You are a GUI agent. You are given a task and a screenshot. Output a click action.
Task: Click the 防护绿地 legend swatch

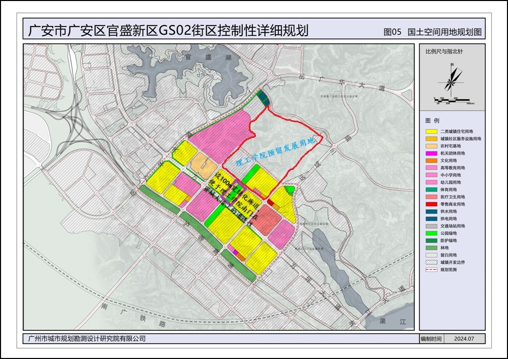tap(431, 241)
